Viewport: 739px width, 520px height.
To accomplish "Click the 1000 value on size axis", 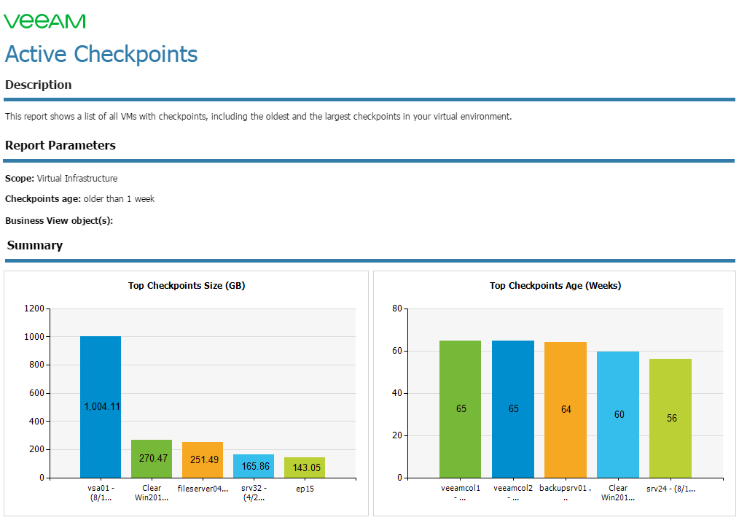I will coord(34,337).
